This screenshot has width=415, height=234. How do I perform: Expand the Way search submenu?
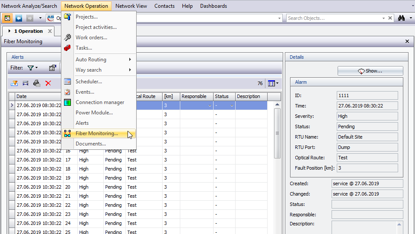[x=130, y=70]
